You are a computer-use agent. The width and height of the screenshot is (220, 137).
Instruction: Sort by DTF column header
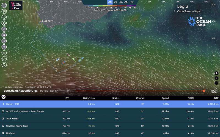(x=216, y=98)
